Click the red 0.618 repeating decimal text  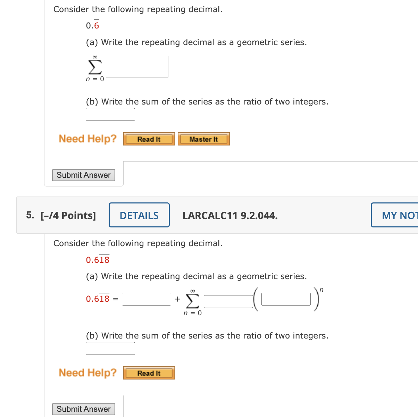(x=98, y=259)
